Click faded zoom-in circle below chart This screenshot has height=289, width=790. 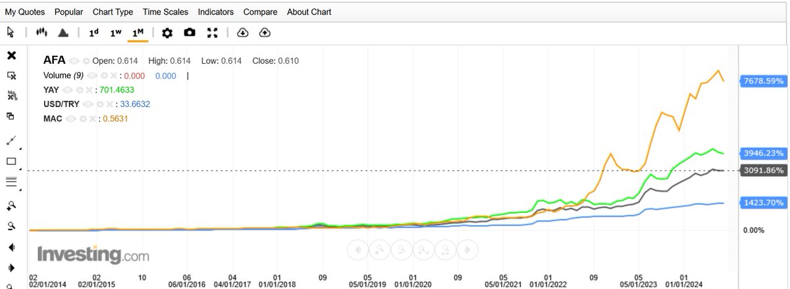[x=379, y=250]
